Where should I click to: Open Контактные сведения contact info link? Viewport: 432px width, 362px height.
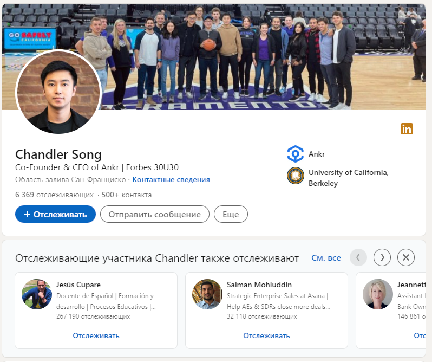point(171,179)
